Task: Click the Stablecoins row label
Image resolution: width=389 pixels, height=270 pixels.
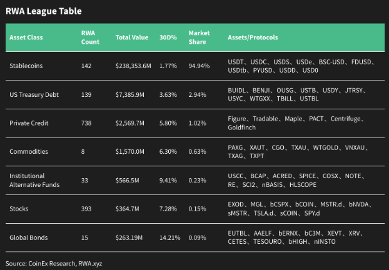Action: pos(26,65)
